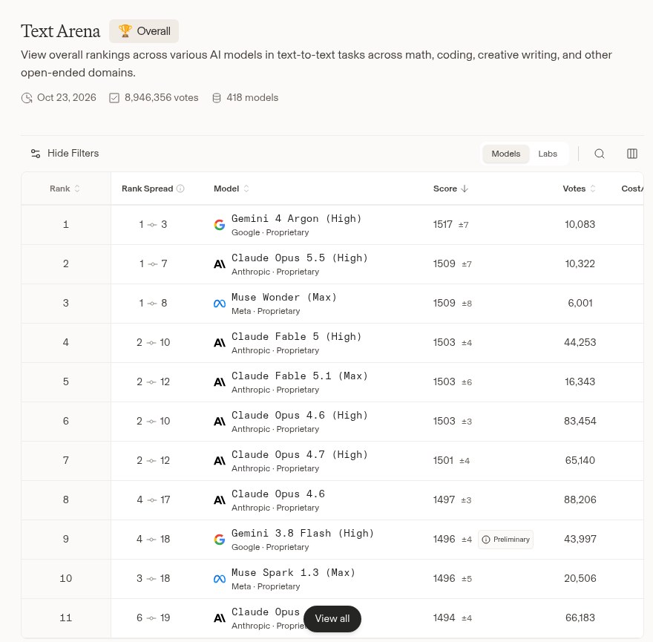The image size is (653, 642).
Task: Open Claude Opus 4.7 (High) model
Action: coord(300,454)
